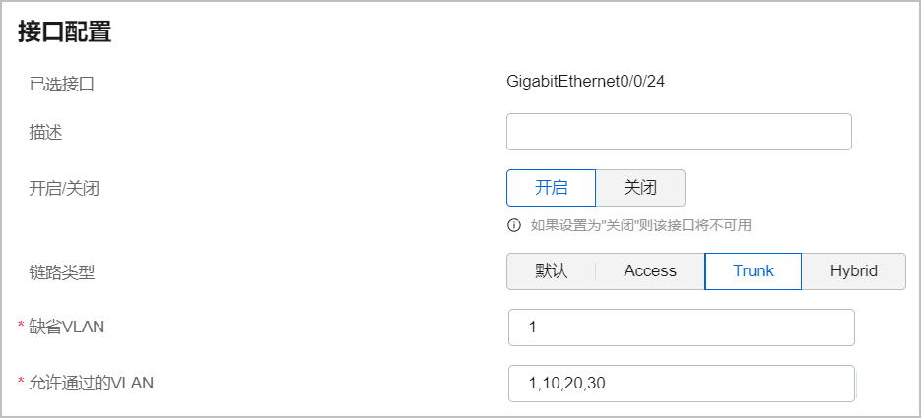Click the 已选接口 label
The image size is (921, 418).
tap(62, 84)
